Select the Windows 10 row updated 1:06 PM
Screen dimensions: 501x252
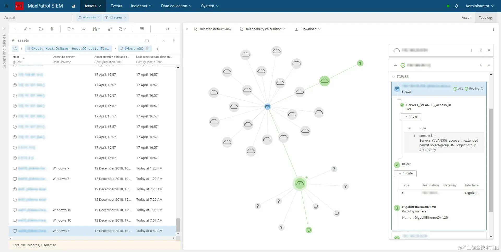(x=92, y=210)
